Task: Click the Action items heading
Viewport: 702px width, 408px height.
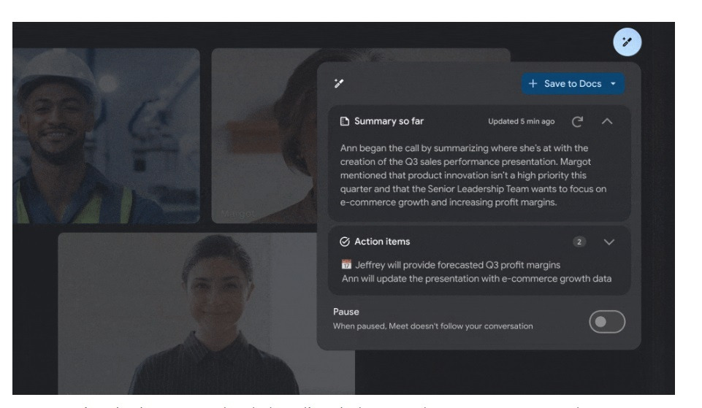Action: (x=382, y=242)
